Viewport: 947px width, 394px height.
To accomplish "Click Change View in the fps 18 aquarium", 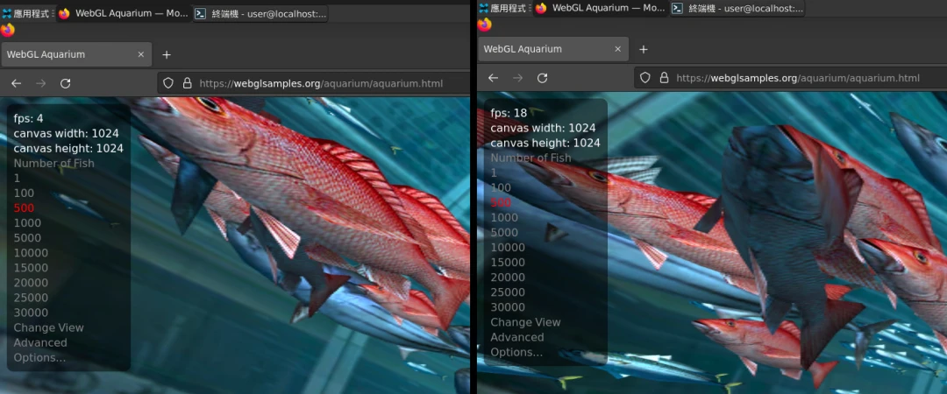I will point(525,322).
